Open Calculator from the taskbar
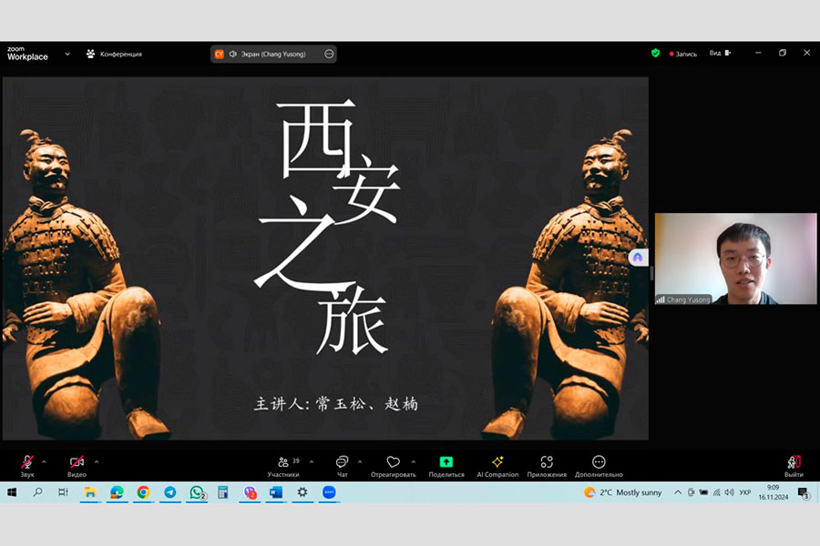 coord(223,492)
